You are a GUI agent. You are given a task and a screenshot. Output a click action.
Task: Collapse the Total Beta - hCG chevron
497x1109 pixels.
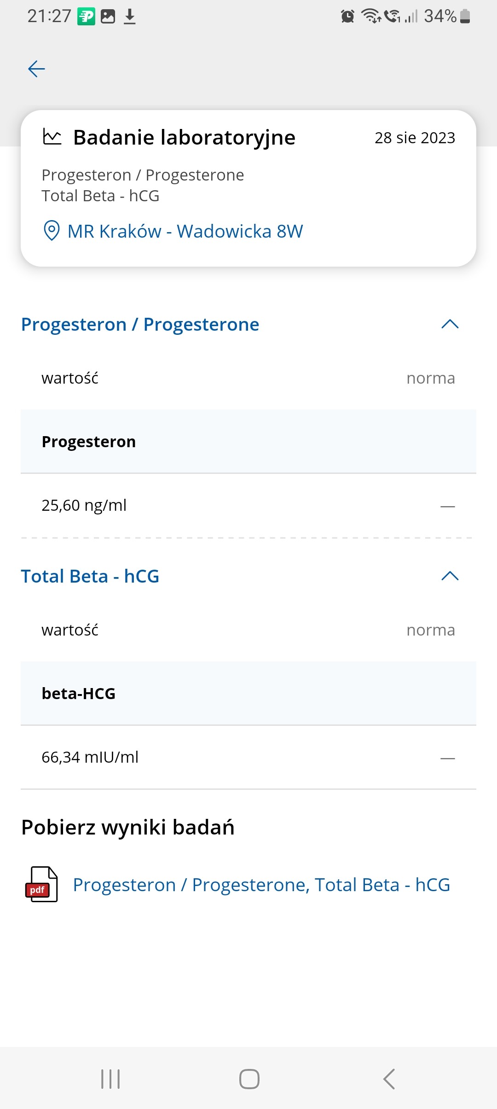(450, 576)
